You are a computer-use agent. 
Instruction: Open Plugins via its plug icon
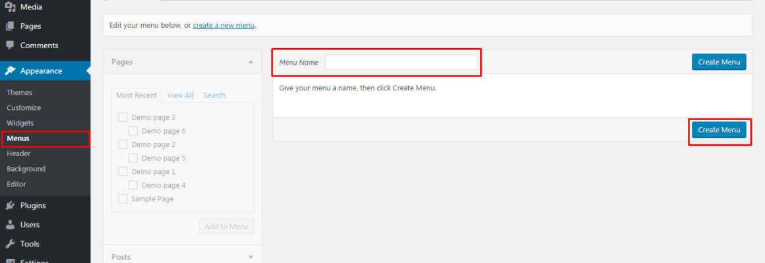tap(10, 206)
